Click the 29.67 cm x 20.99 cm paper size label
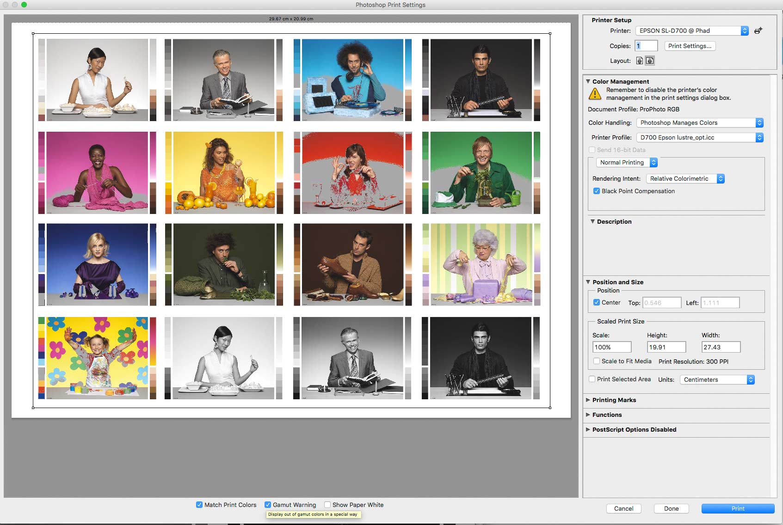The height and width of the screenshot is (525, 783). tap(291, 19)
